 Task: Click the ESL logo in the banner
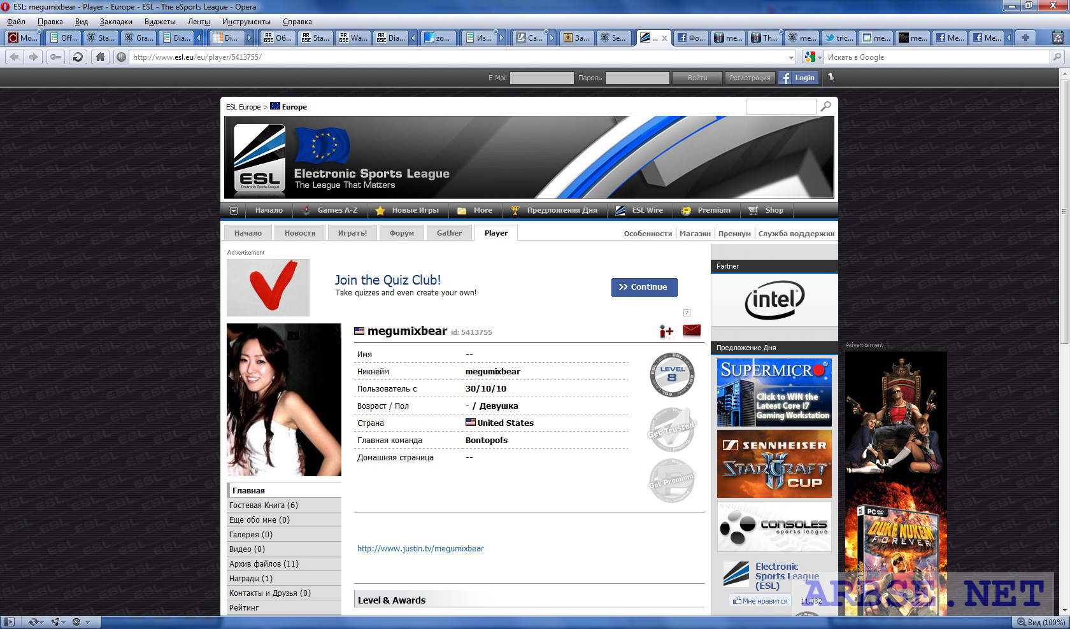tap(259, 157)
